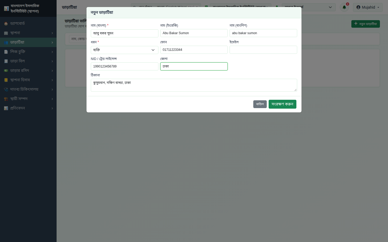Image resolution: width=388 pixels, height=242 pixels.
Task: Click the ভাড়ার রসিদ money icon
Action: [6, 71]
